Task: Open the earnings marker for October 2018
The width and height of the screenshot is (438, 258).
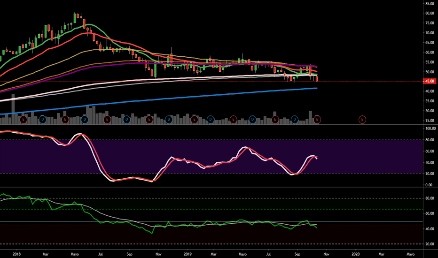Action: pos(149,120)
